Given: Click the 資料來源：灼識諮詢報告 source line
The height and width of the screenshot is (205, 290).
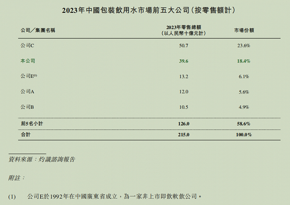Looking at the screenshot, I should coord(42,159).
